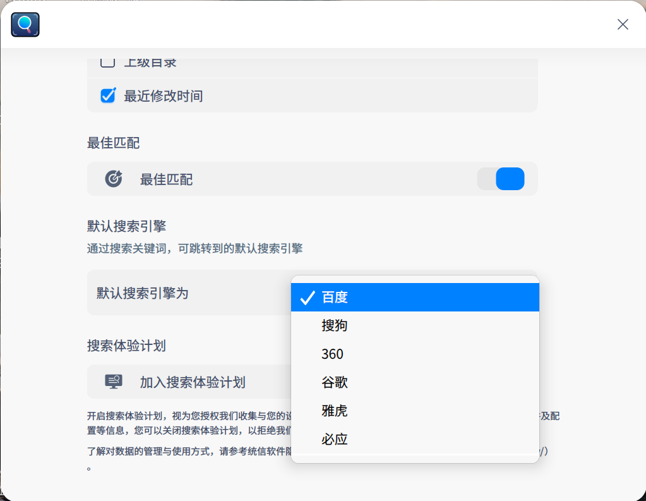Screen dimensions: 646x501
Task: Select 百度 in the search engine list
Action: coord(415,298)
